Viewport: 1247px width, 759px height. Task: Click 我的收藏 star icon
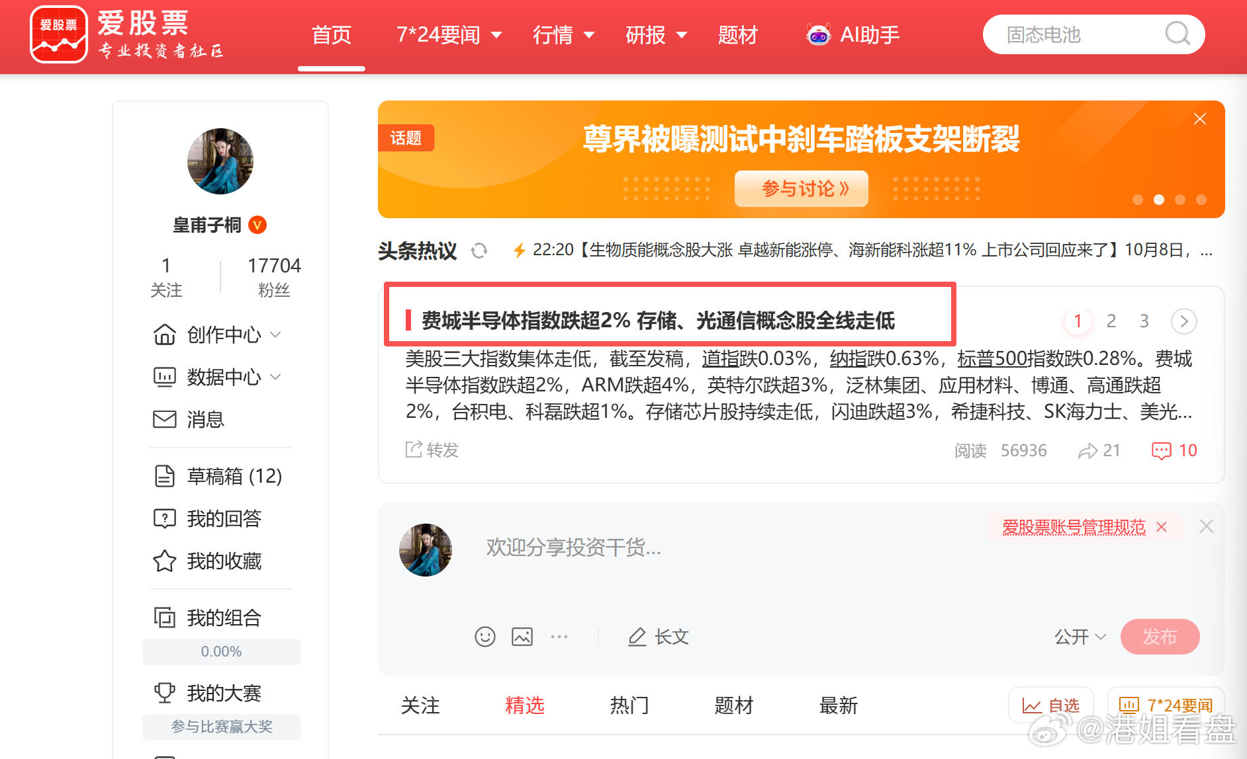click(x=165, y=561)
